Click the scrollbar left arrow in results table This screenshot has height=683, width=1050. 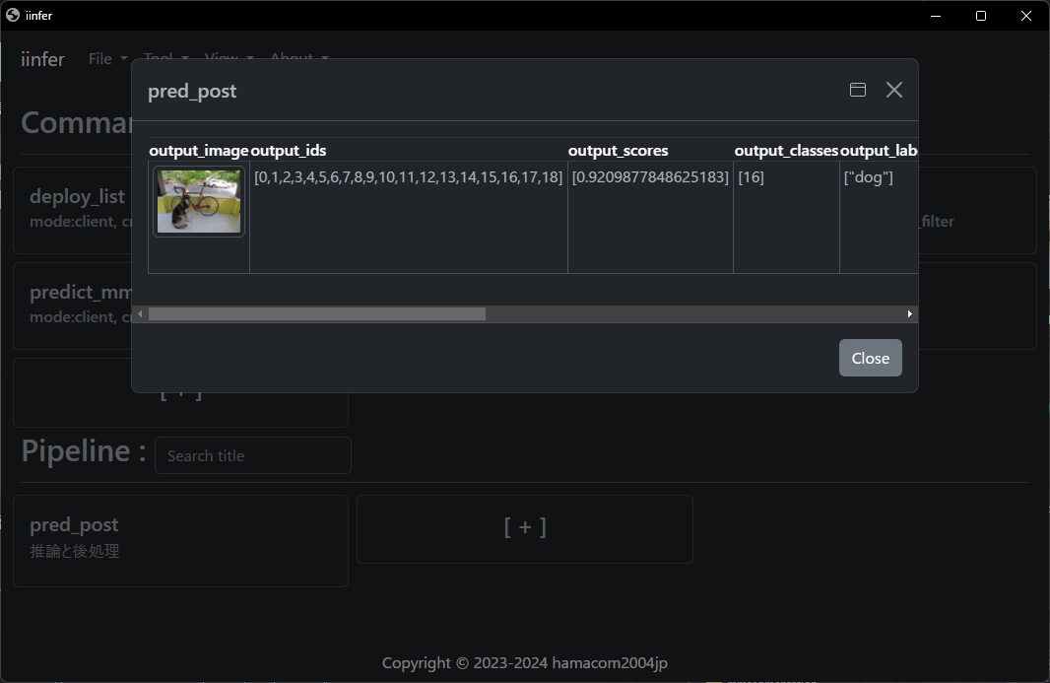point(140,314)
